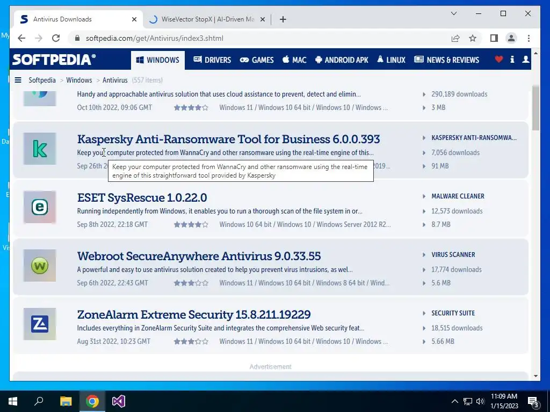
Task: Click the ESET SysRescue star rating
Action: click(x=191, y=225)
